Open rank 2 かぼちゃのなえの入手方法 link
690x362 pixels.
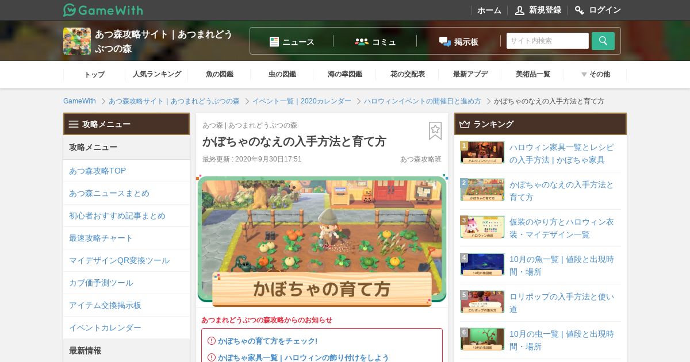(x=562, y=191)
